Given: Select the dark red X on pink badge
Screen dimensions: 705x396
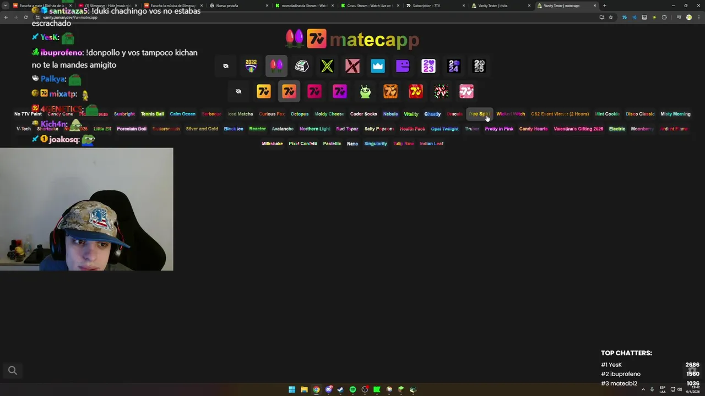Looking at the screenshot, I should pyautogui.click(x=352, y=66).
